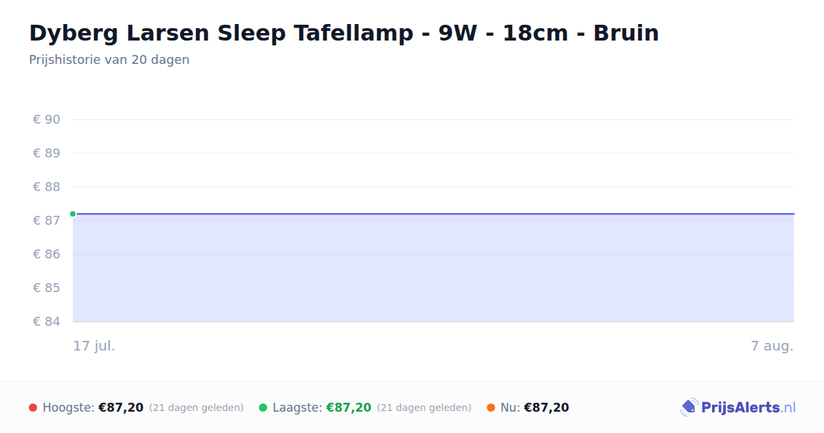This screenshot has height=433, width=824.
Task: Click the € 84 axis label
Action: click(47, 322)
